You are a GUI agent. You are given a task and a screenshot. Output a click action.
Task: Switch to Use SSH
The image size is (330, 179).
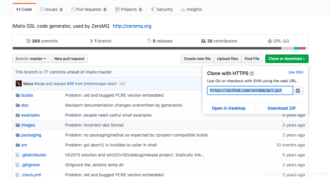pyautogui.click(x=296, y=72)
